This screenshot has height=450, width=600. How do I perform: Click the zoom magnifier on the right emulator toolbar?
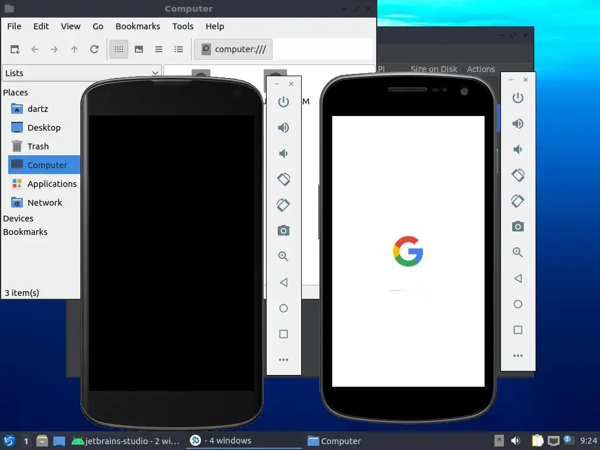coord(518,252)
